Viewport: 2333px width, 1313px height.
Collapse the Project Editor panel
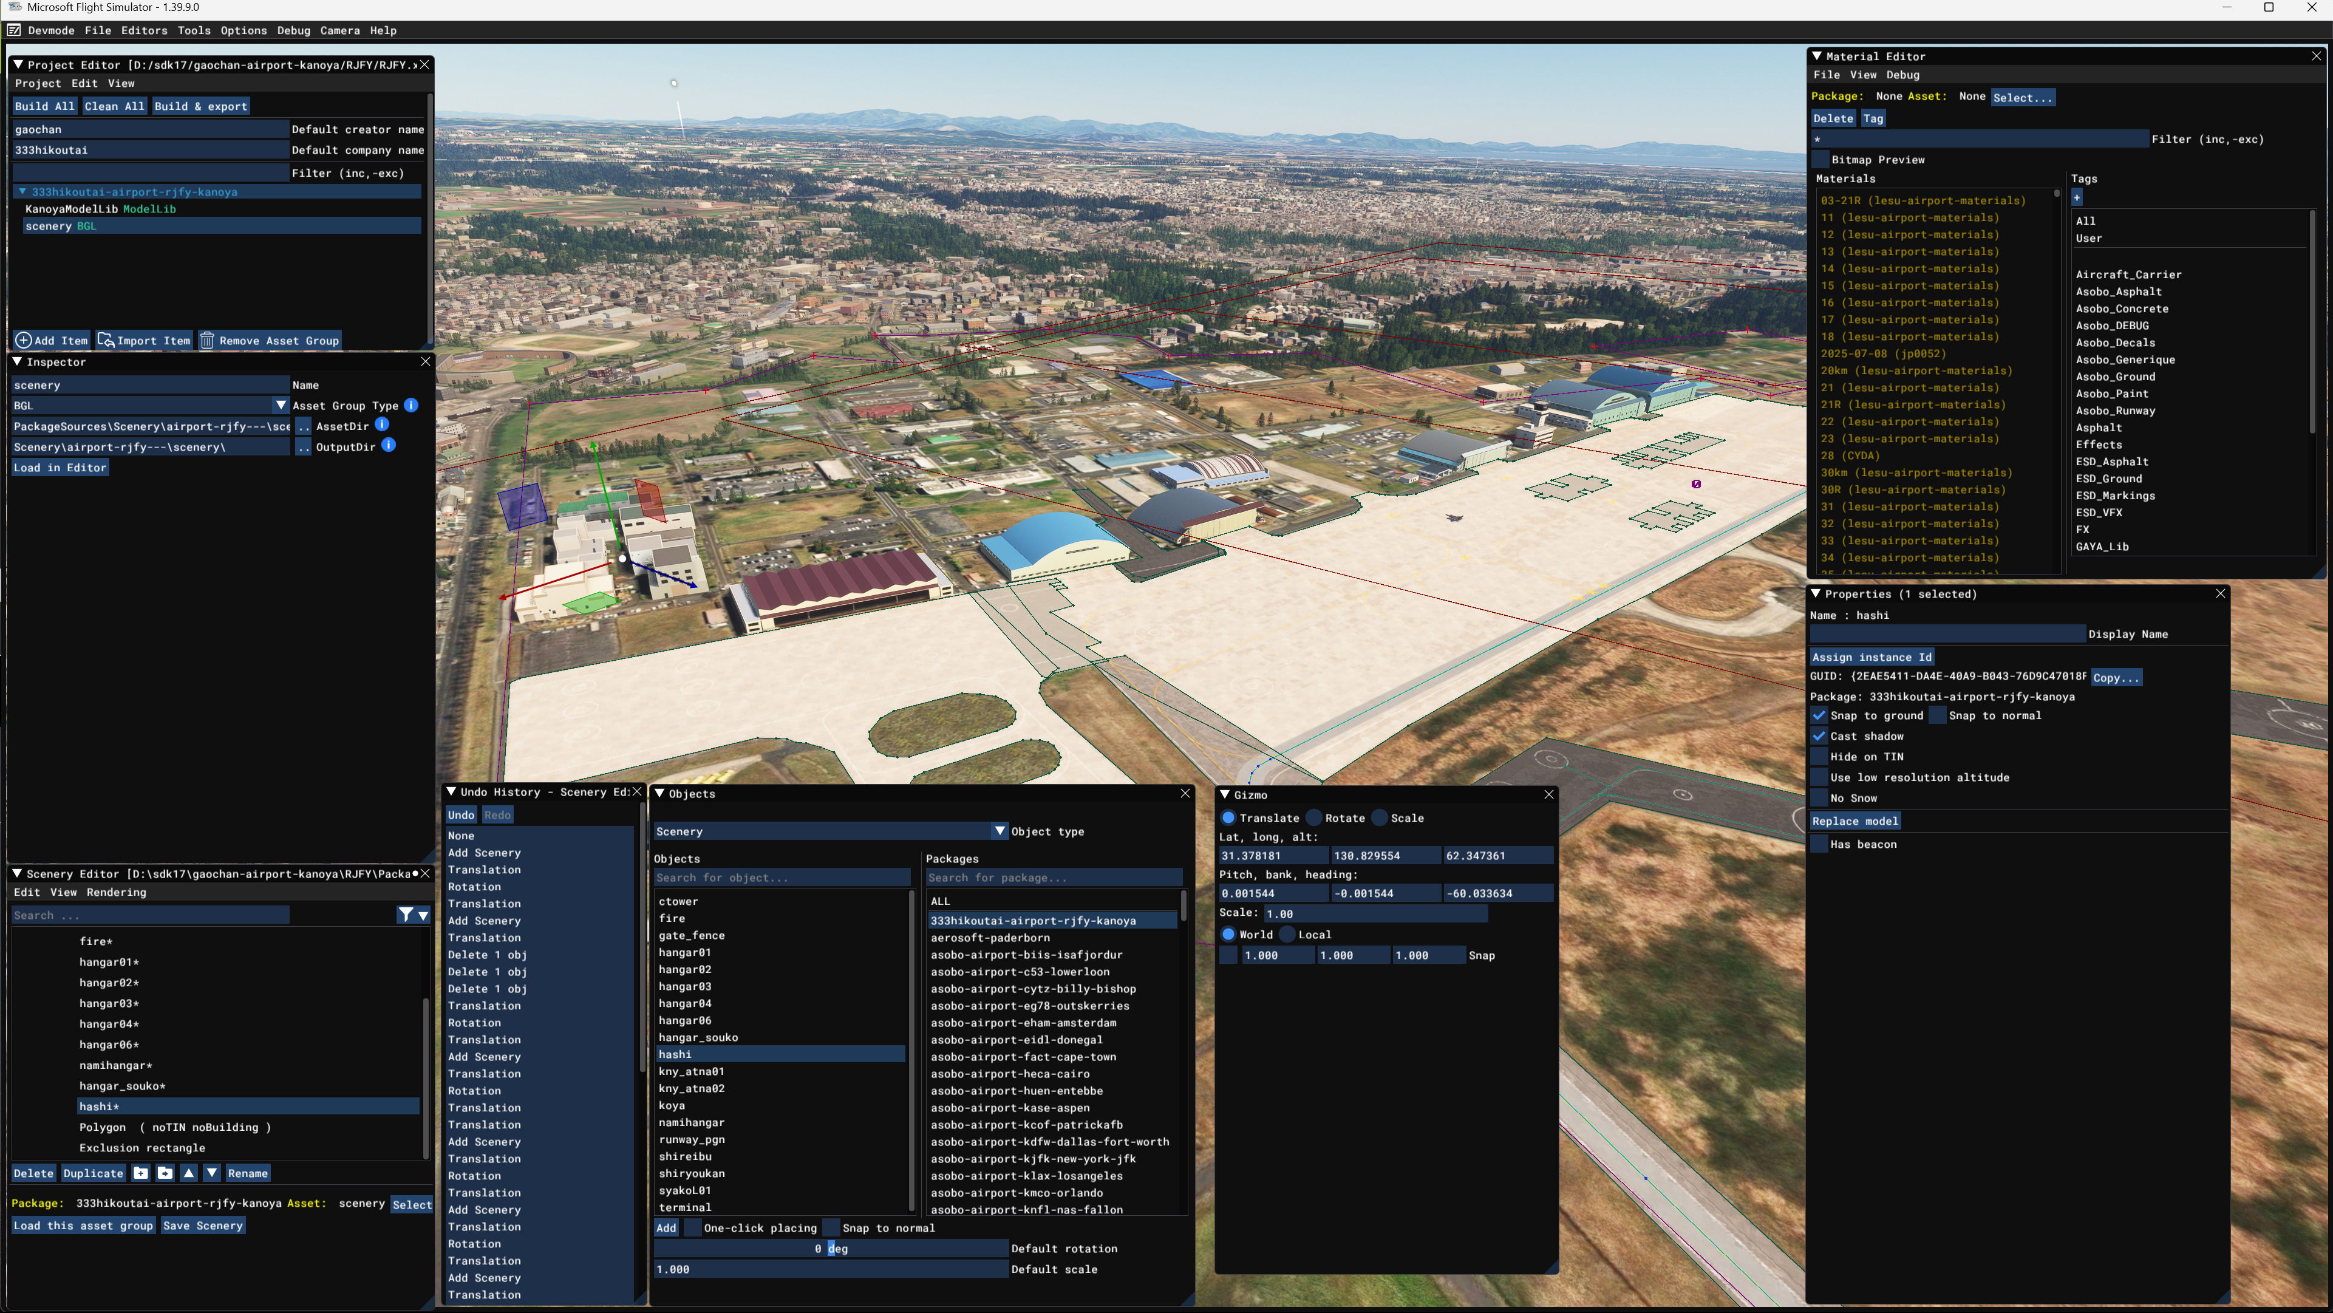pos(17,64)
